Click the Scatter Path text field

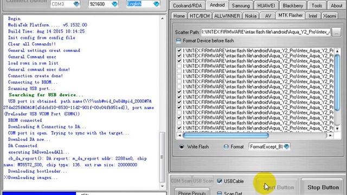pyautogui.click(x=266, y=32)
